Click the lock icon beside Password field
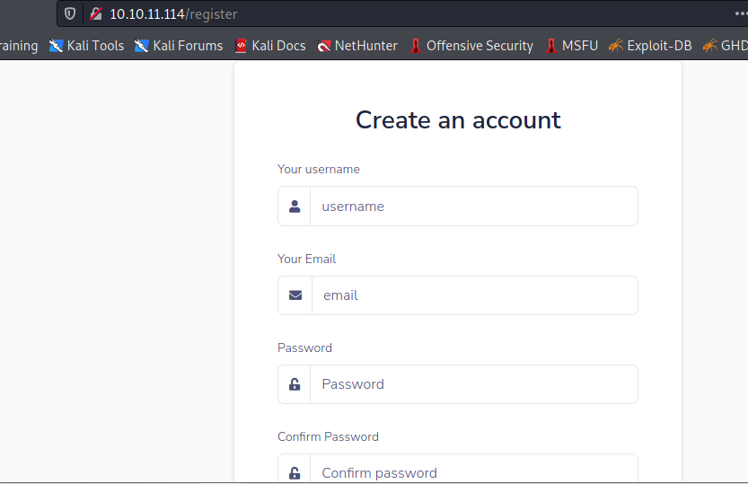Screen dimensions: 748x484 [295, 384]
